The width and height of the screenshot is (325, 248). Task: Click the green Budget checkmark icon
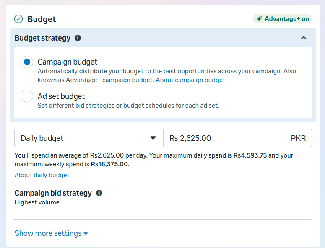coord(18,19)
